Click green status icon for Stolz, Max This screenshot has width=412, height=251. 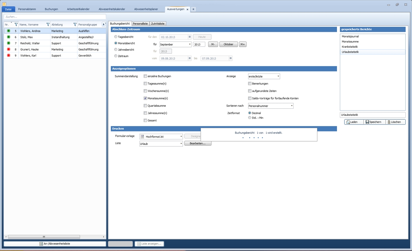click(8, 37)
